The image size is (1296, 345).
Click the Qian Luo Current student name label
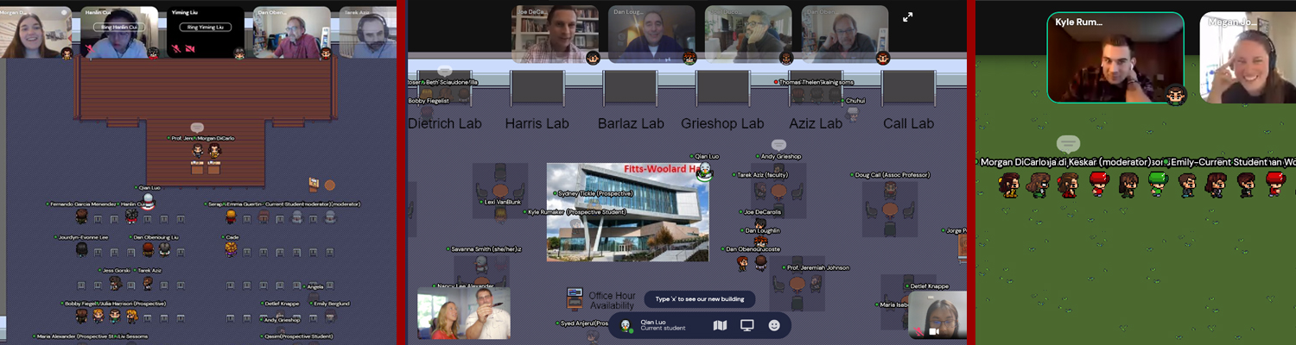pyautogui.click(x=663, y=325)
